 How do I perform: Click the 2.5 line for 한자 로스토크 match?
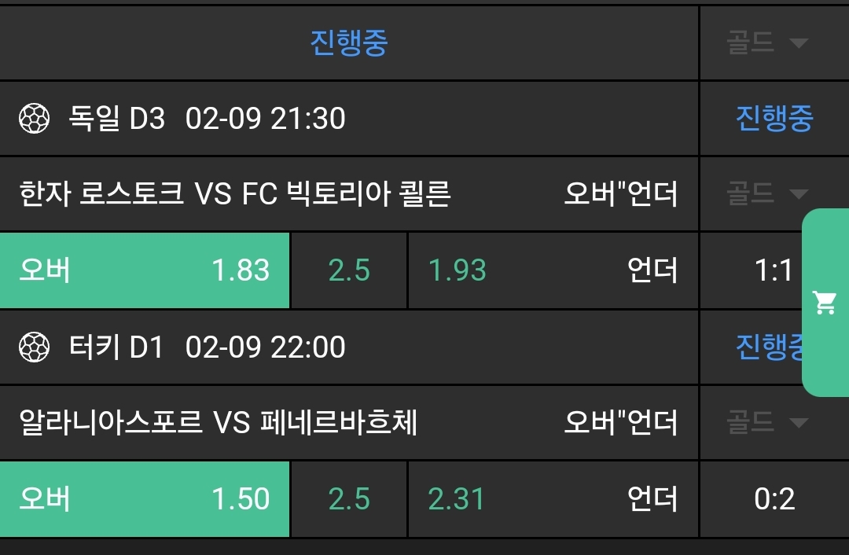(349, 270)
